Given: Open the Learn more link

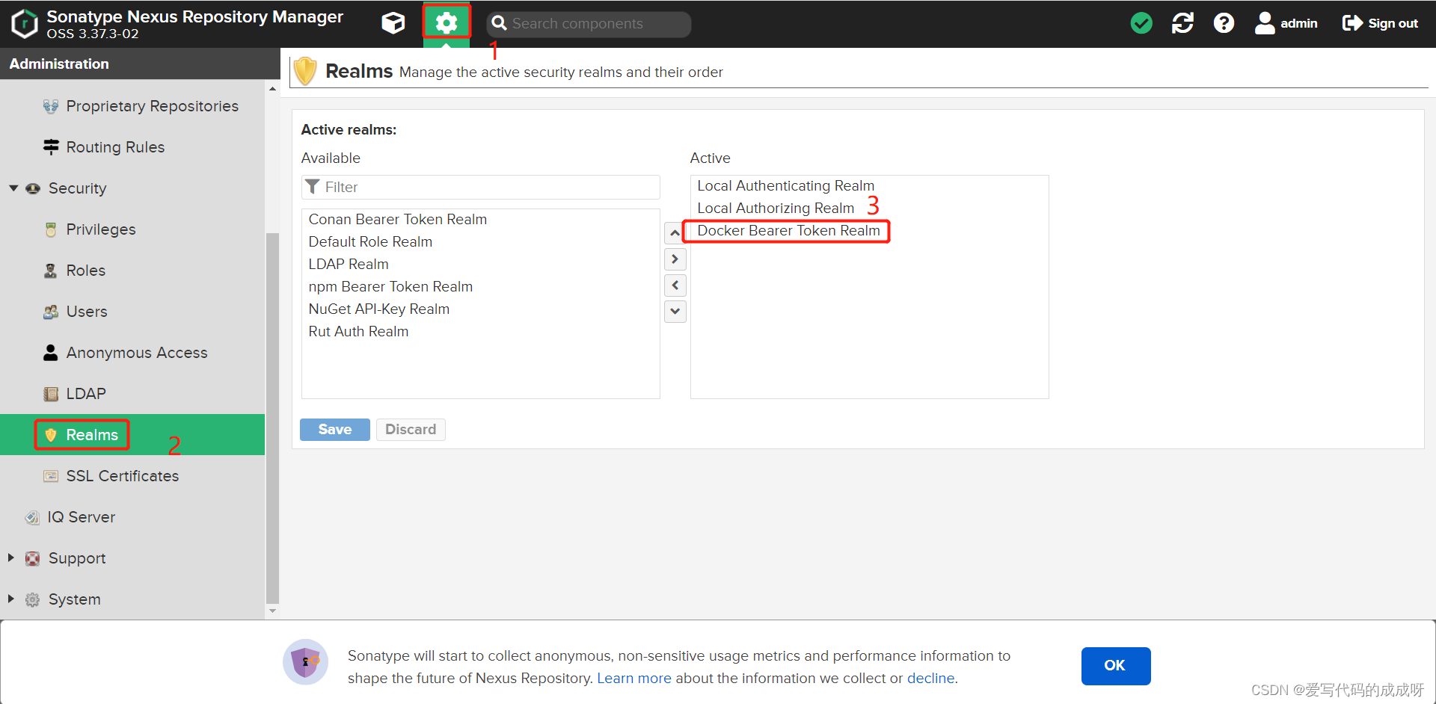Looking at the screenshot, I should click(x=634, y=678).
